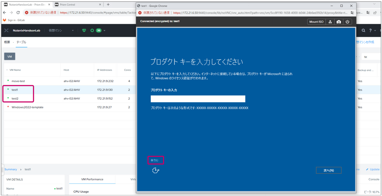Screen dimensions: 382x196
Task: Sort by the Host column header
Action: (66, 70)
